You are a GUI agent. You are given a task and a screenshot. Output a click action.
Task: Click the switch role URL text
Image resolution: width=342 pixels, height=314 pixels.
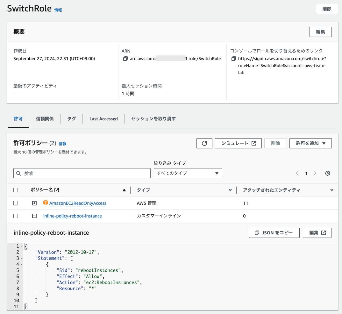(282, 66)
